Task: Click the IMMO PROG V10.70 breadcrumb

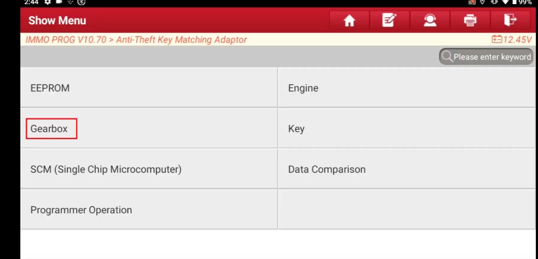Action: [66, 39]
